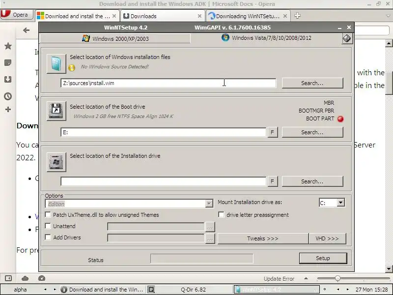Click the Opera taskbar entry for ADK page
This screenshot has height=295, width=393.
(x=103, y=290)
